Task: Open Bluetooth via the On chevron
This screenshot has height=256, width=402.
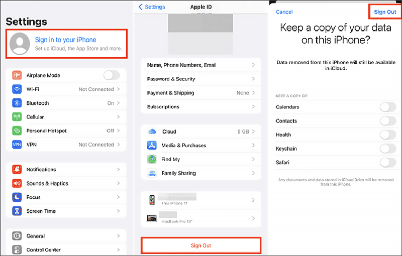Action: [118, 103]
